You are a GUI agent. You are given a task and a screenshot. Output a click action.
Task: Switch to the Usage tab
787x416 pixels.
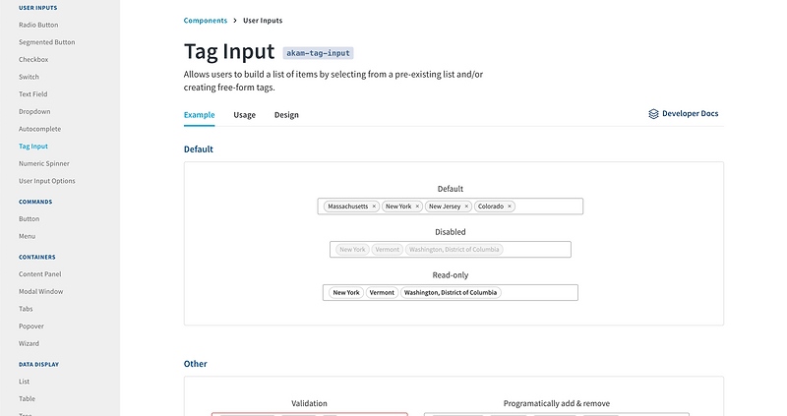point(244,115)
